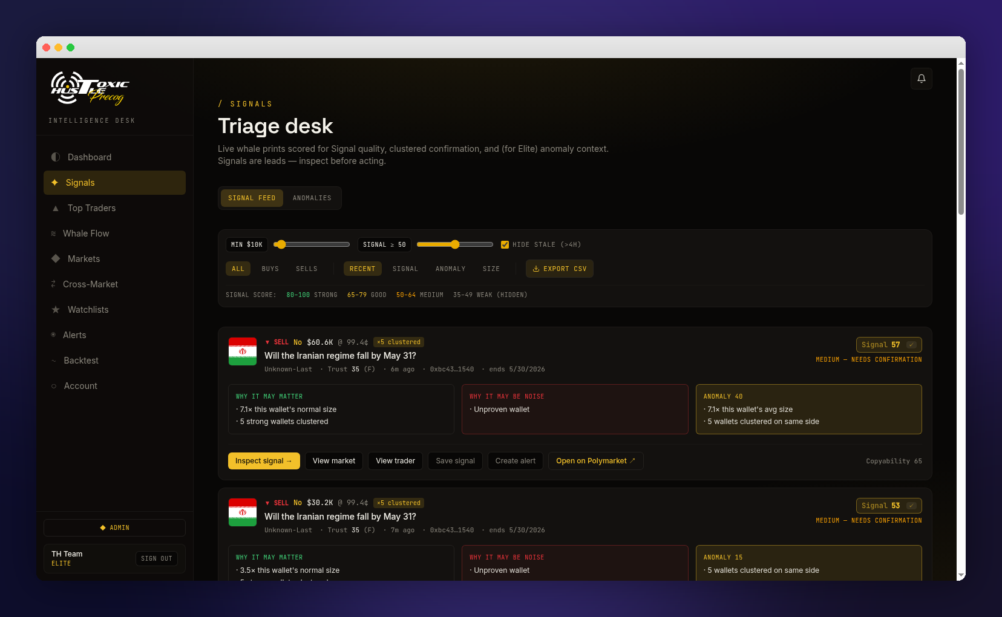Click the Export CSV button

pyautogui.click(x=560, y=269)
